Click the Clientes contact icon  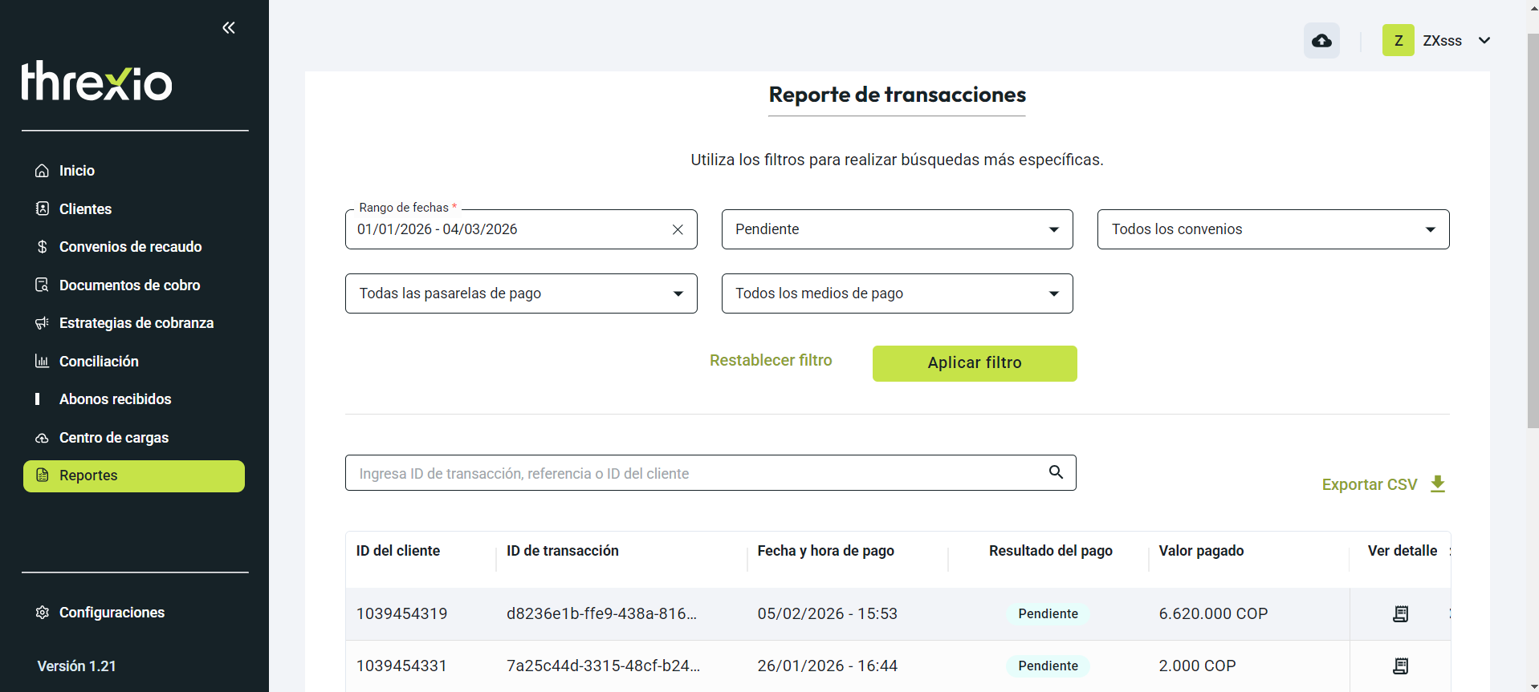click(x=42, y=208)
